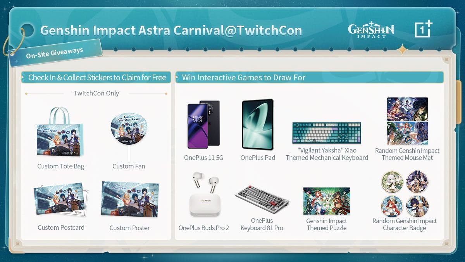
Task: Select the Custom Poster image
Action: pos(129,200)
